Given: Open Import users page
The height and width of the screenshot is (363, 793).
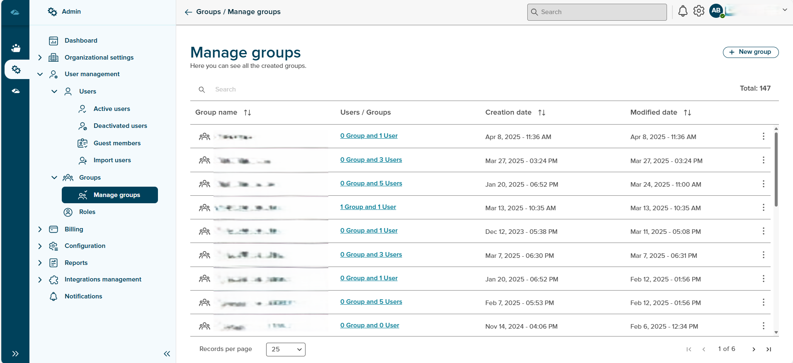Looking at the screenshot, I should (112, 160).
